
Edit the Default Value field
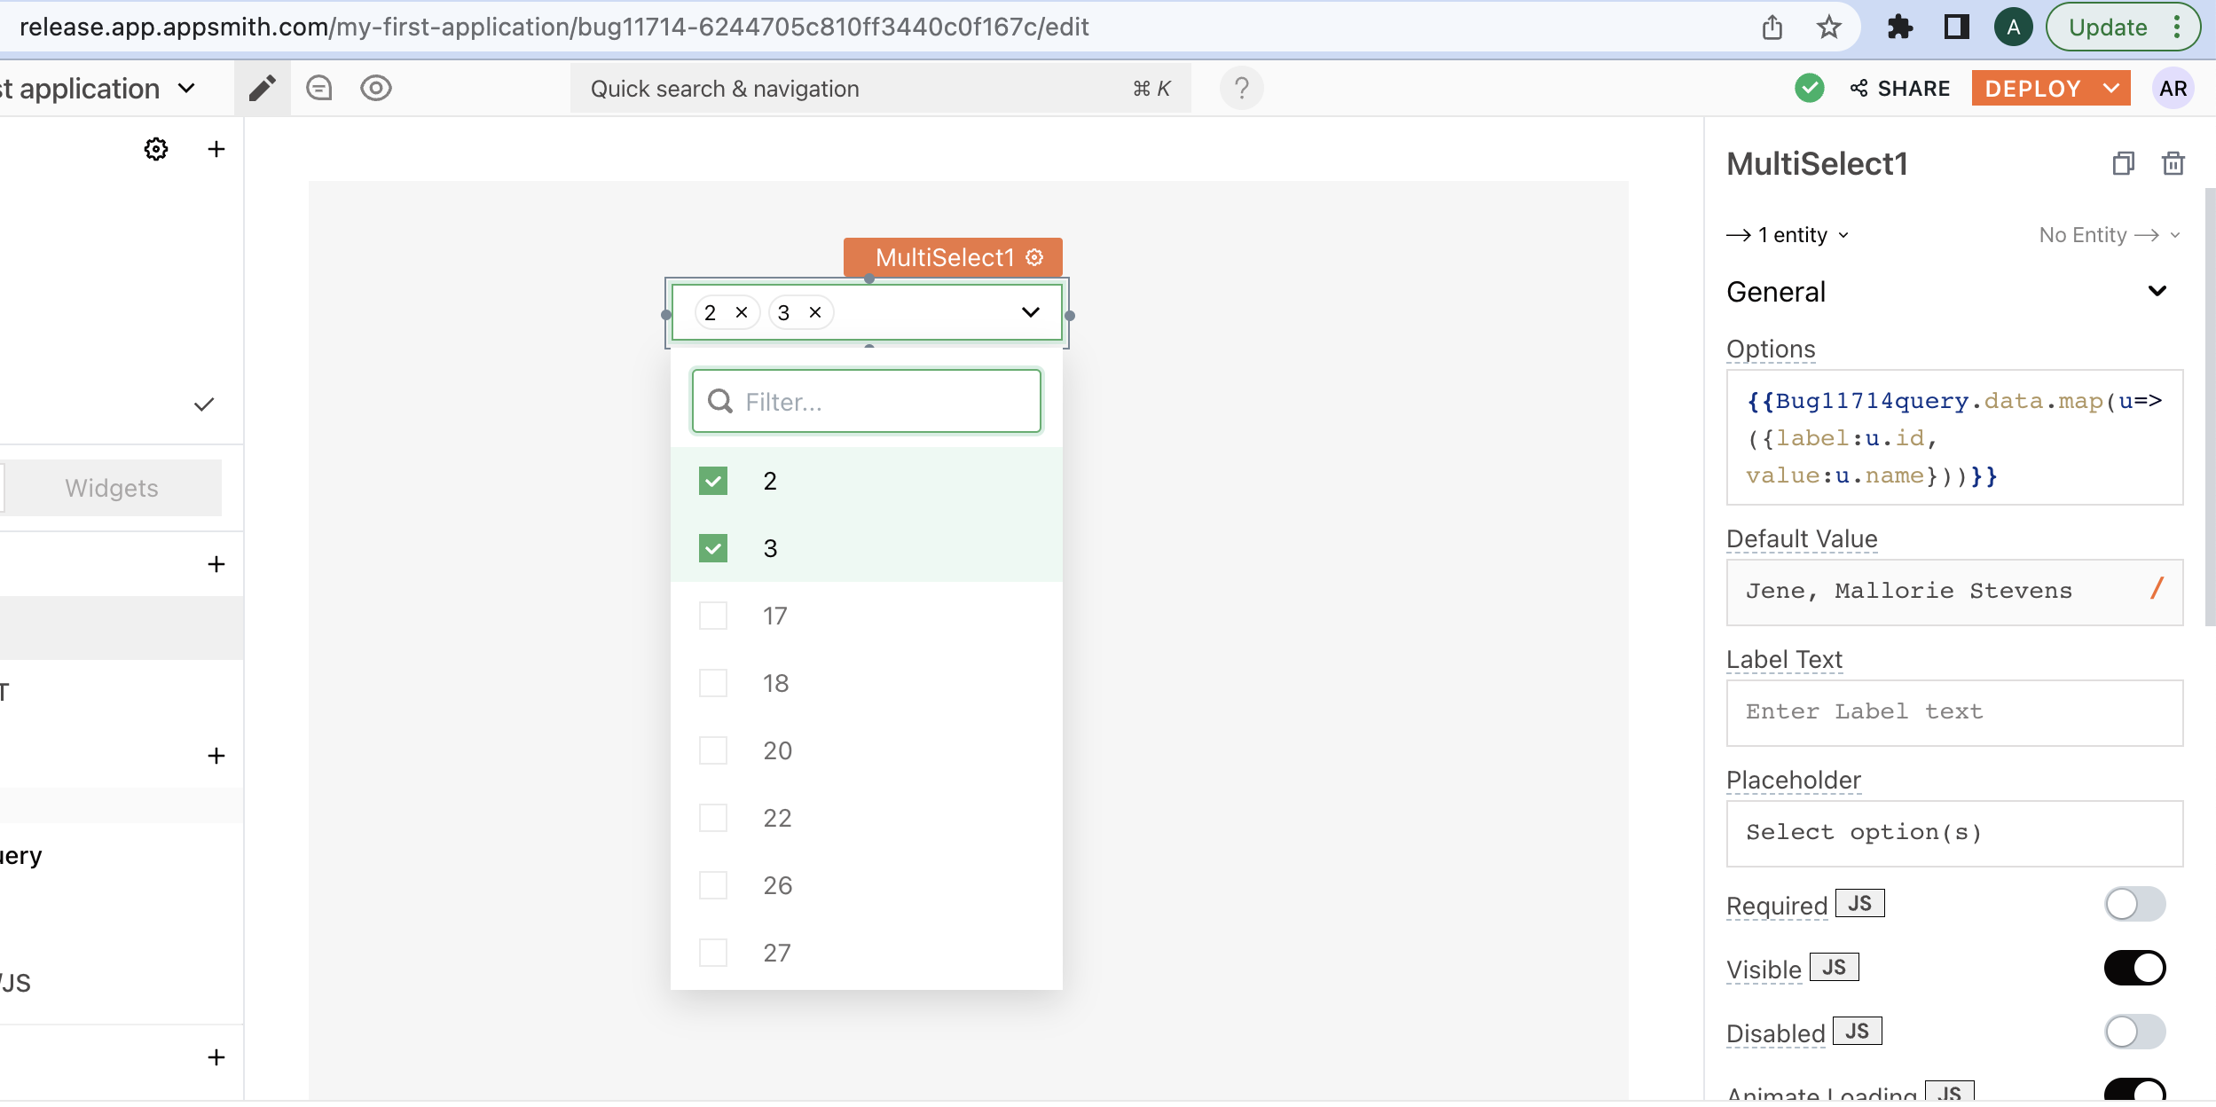point(1954,592)
